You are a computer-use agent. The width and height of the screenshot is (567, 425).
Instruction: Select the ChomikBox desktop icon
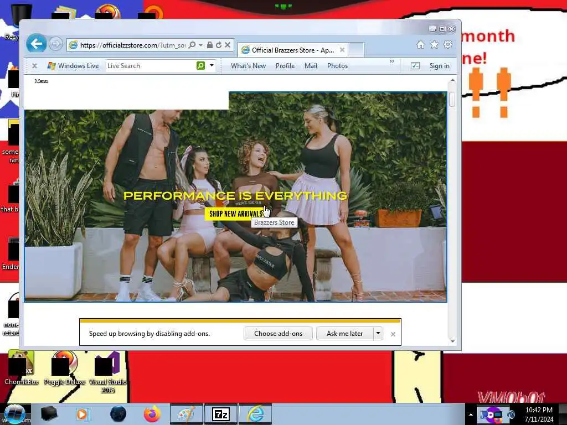tap(22, 368)
